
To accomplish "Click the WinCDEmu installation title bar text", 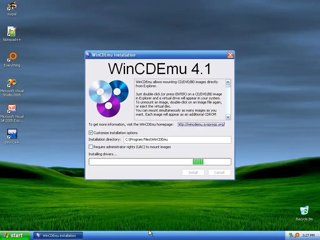I will click(x=114, y=55).
